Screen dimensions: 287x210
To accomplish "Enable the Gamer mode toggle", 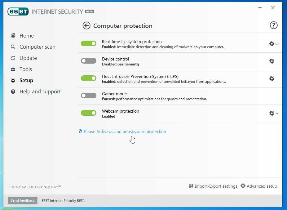I will point(89,96).
